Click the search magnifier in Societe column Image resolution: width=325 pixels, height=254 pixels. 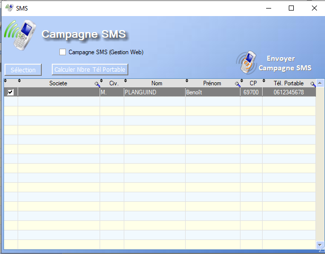pyautogui.click(x=97, y=84)
